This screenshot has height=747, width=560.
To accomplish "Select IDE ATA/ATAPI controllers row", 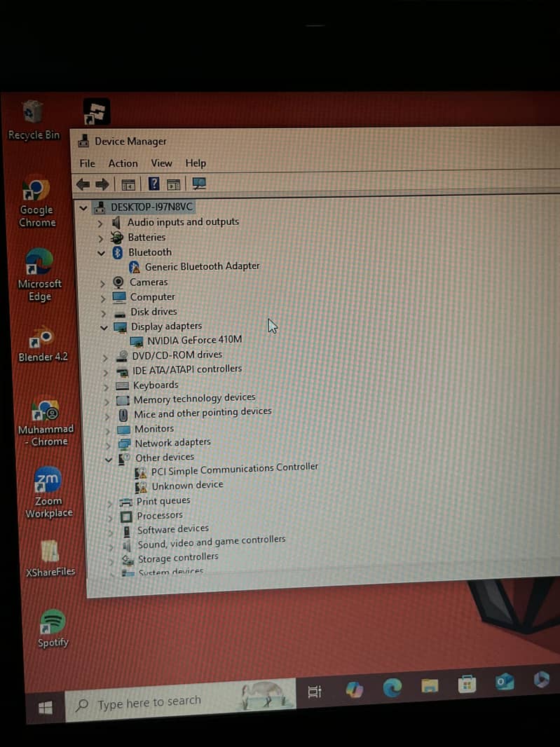I will (x=179, y=370).
